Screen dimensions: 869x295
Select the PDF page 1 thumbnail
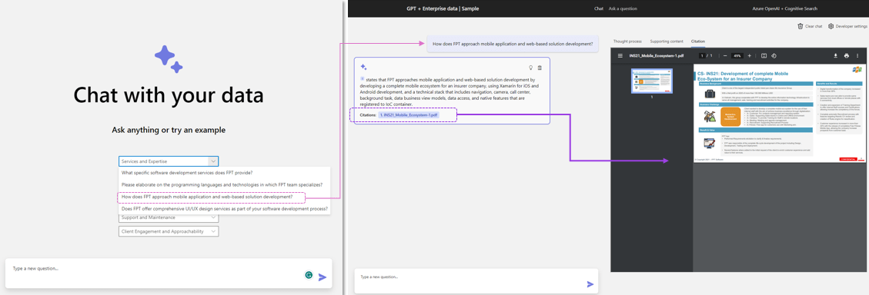point(652,81)
